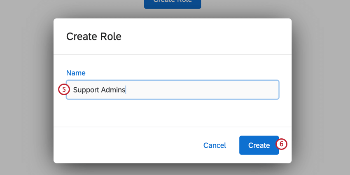The image size is (350, 175).
Task: Click blank dialog area below the Name field
Action: coord(173,113)
